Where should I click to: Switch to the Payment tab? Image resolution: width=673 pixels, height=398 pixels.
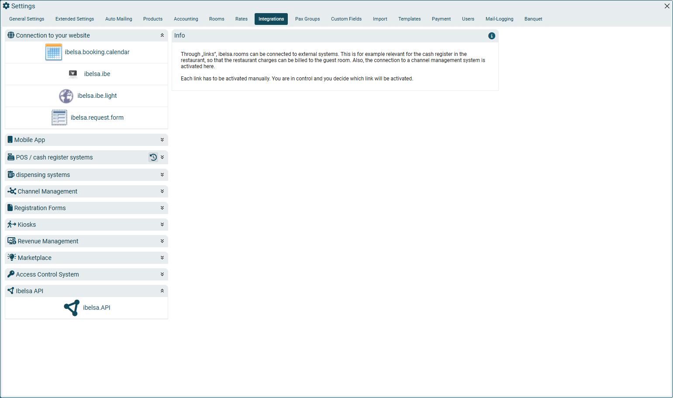pyautogui.click(x=441, y=19)
